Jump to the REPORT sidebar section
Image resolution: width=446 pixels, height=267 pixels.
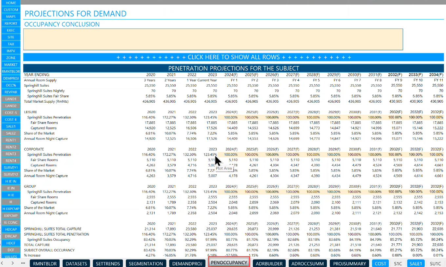pos(11,24)
